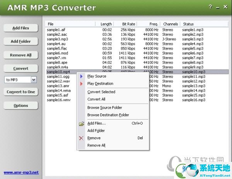Minimize the AMR MP3 Converter window
This screenshot has height=179, width=232.
[218, 8]
